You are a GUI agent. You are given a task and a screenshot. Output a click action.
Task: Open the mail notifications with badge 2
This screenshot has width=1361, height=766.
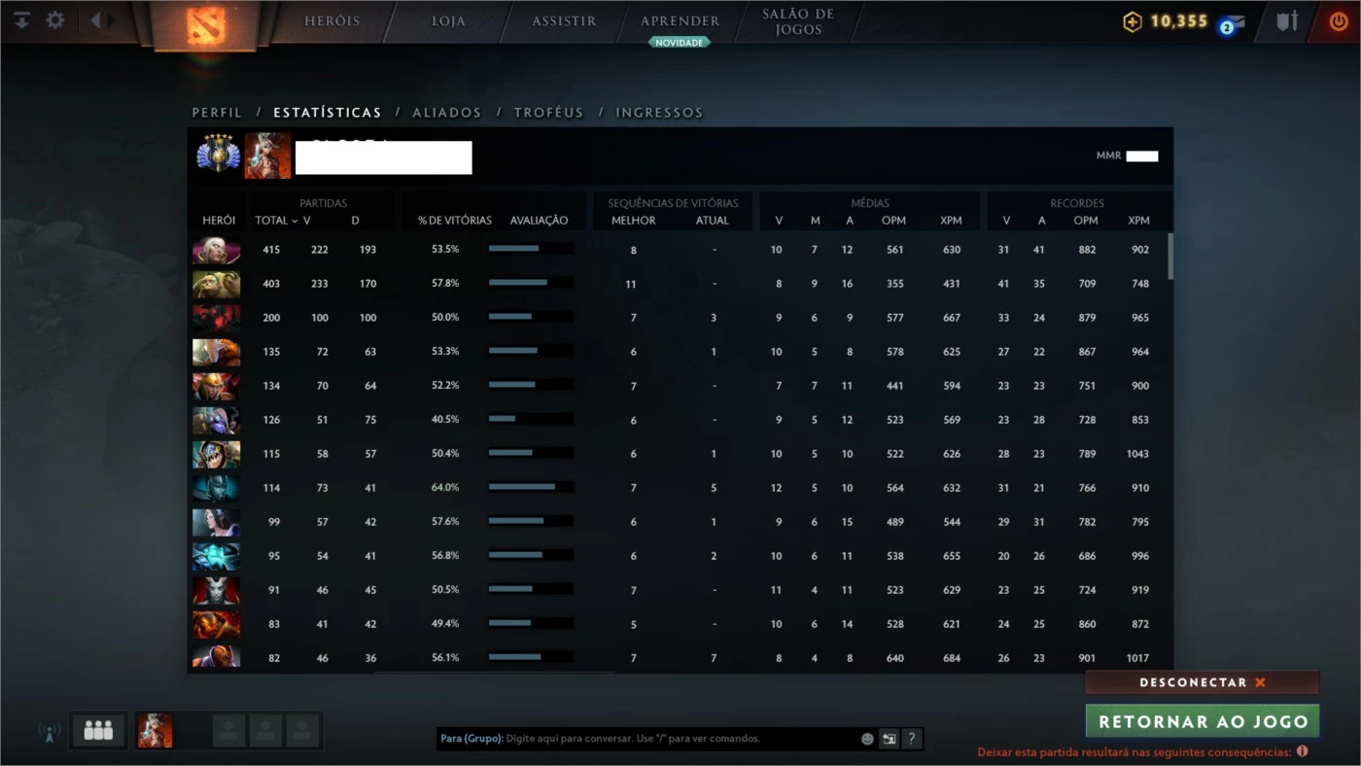(x=1232, y=23)
